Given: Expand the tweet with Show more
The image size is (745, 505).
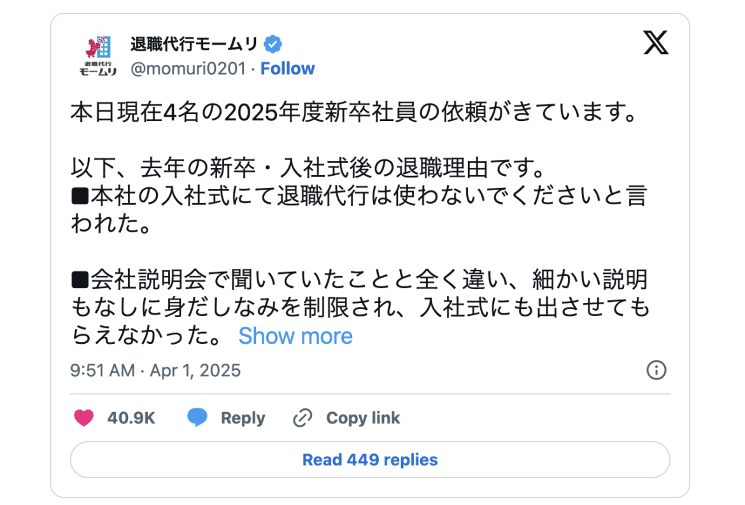Looking at the screenshot, I should [x=295, y=336].
